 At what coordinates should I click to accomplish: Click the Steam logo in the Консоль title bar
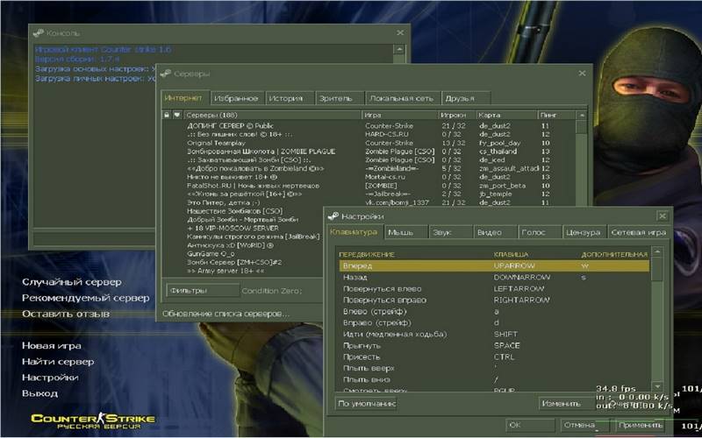coord(39,32)
